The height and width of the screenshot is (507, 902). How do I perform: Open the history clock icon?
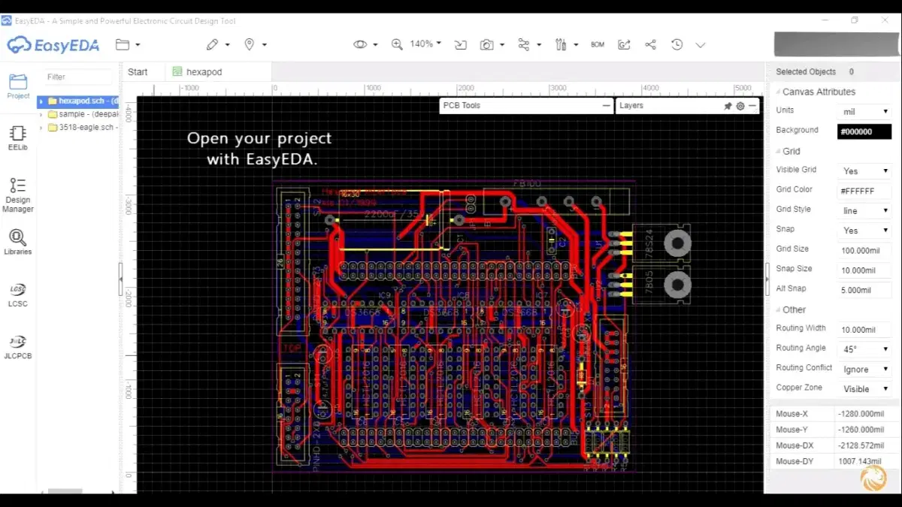pos(676,45)
